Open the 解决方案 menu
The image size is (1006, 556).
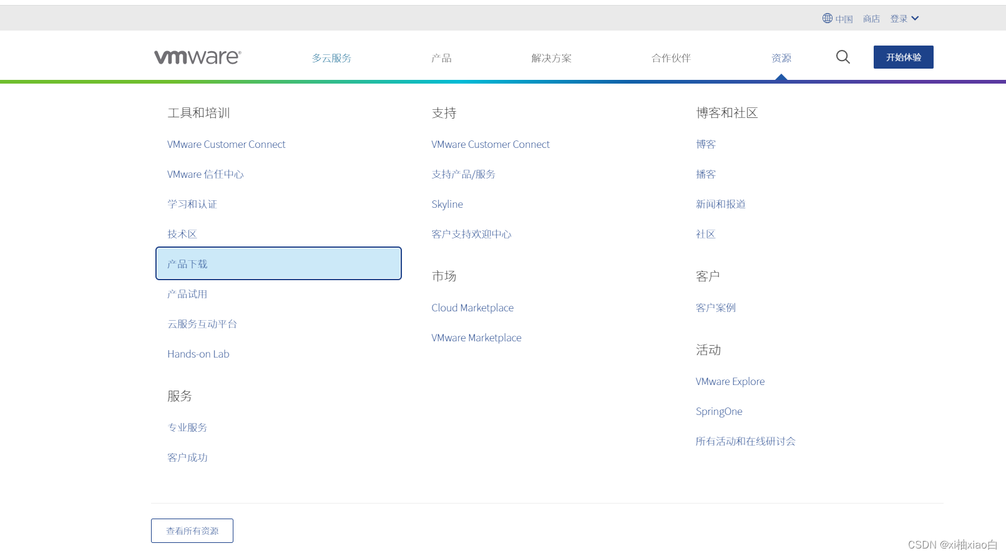coord(552,58)
